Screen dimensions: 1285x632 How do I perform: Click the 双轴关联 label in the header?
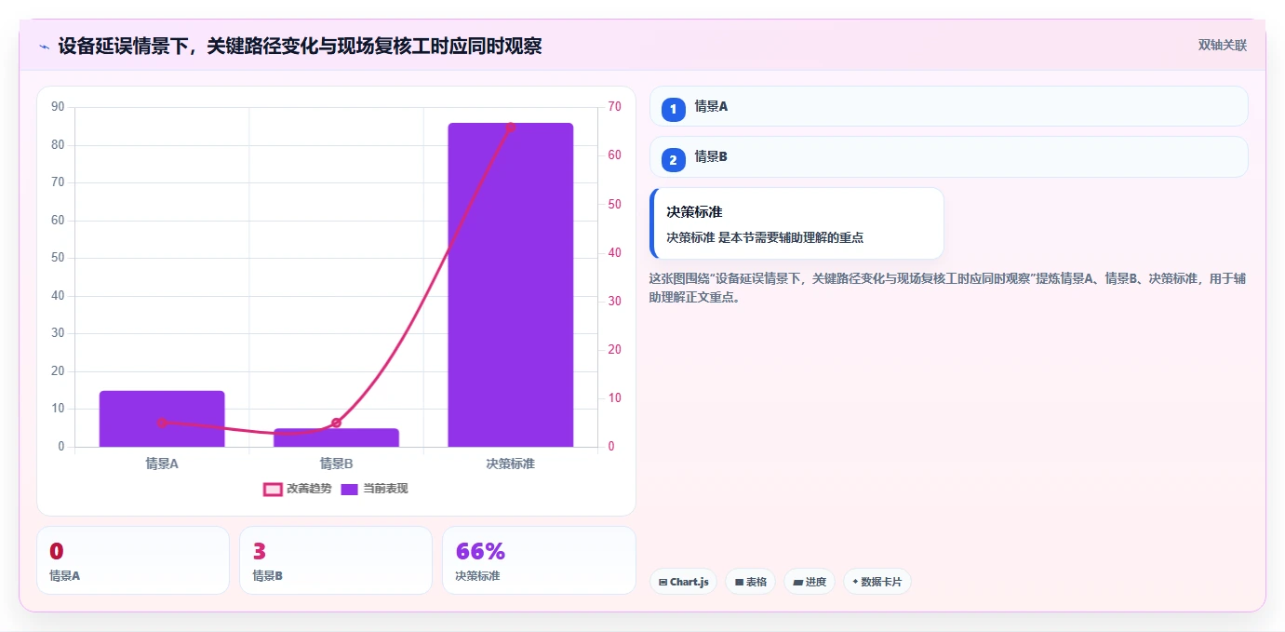tap(1222, 45)
